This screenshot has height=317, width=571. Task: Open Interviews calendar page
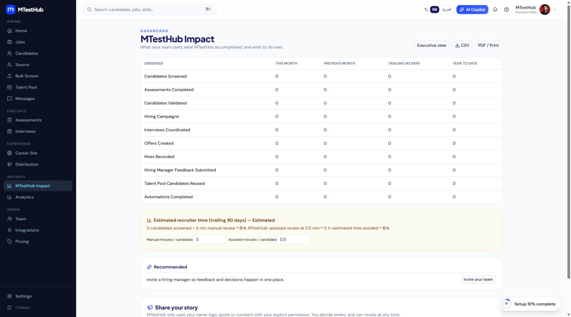pos(38,131)
